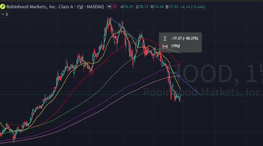This screenshot has height=146, width=263.
Task: Click the low value 저74.64
Action: tap(157, 7)
